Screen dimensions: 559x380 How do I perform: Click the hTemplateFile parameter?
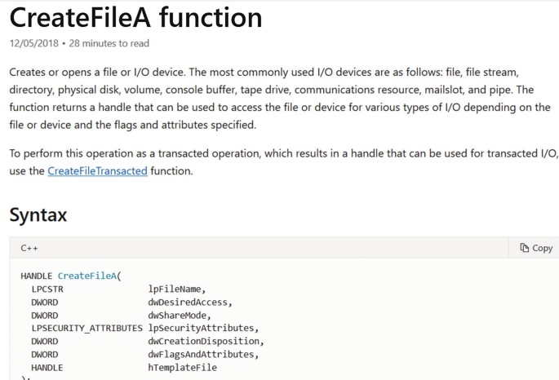[x=182, y=368]
